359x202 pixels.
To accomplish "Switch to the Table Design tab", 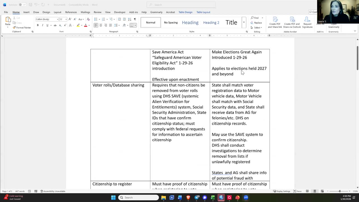I will [x=185, y=12].
